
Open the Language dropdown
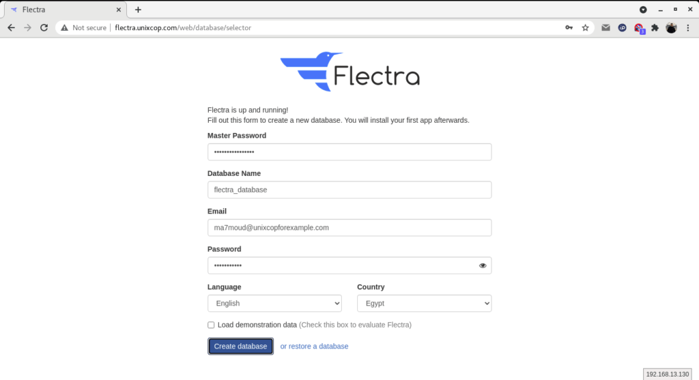274,304
